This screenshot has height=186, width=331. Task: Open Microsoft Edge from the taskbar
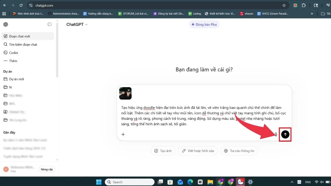coord(190,182)
